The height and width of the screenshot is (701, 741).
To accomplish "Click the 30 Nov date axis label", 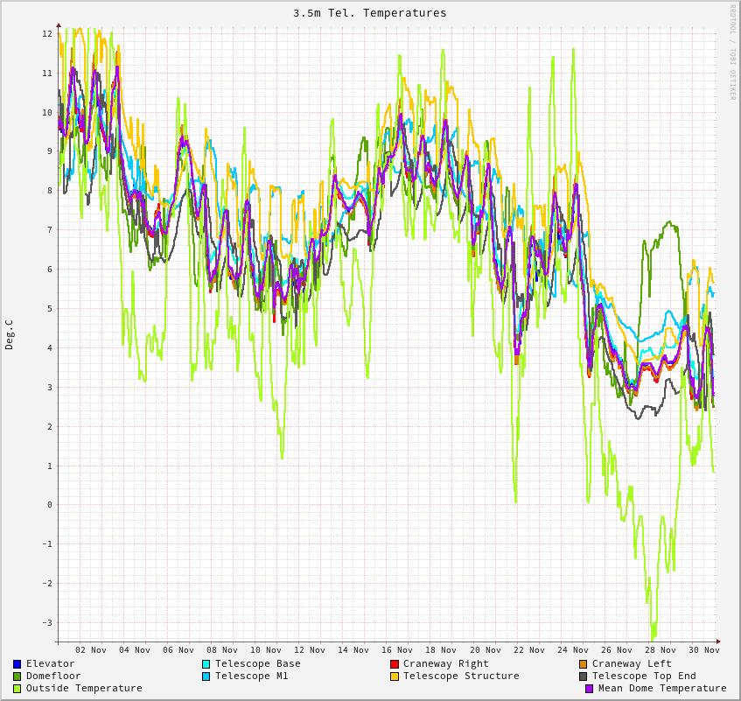I will (x=704, y=650).
